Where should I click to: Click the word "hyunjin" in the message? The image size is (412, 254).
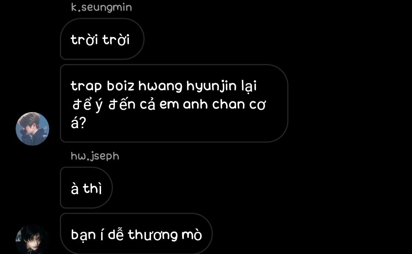211,86
